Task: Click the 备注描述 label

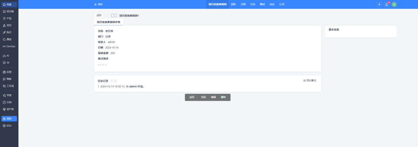Action: click(103, 59)
